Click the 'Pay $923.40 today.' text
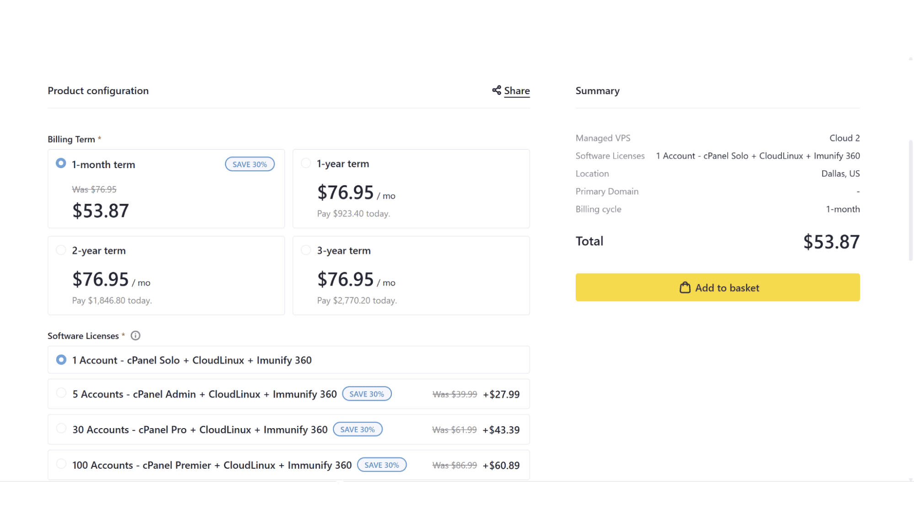Image resolution: width=914 pixels, height=514 pixels. click(353, 213)
